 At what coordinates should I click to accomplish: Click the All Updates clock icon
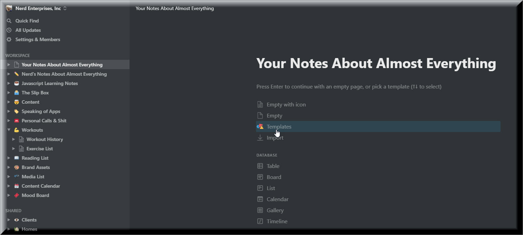click(x=9, y=30)
